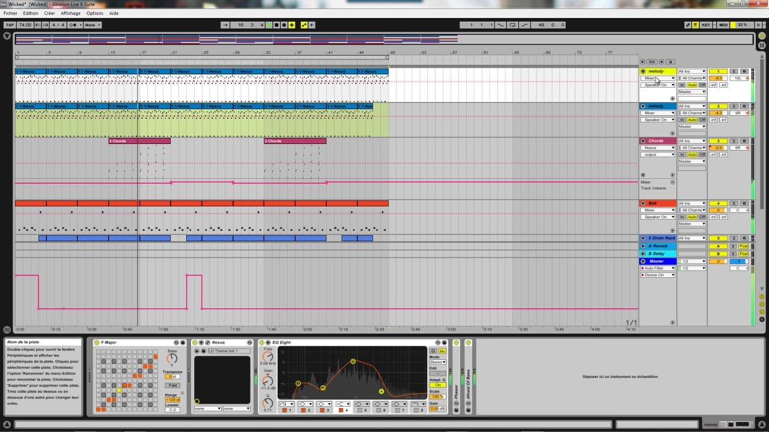Set Chords track monitor to Off

(x=702, y=155)
